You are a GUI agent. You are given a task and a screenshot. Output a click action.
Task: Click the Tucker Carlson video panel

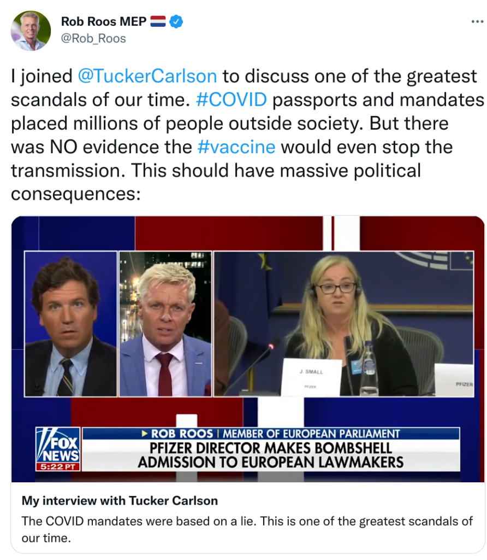point(70,324)
